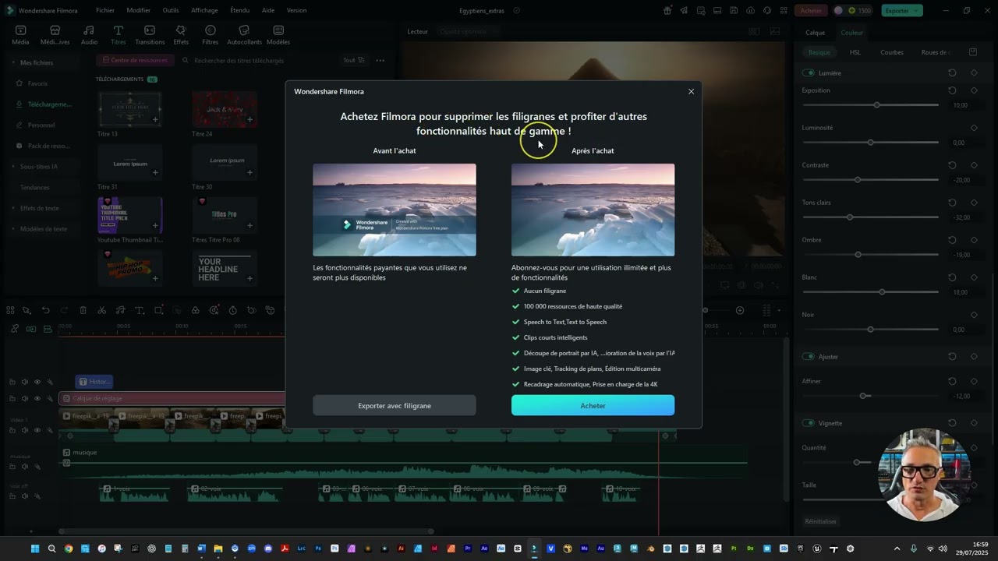Screen dimensions: 998x561
Task: Reset the Lumière section
Action: 952,72
